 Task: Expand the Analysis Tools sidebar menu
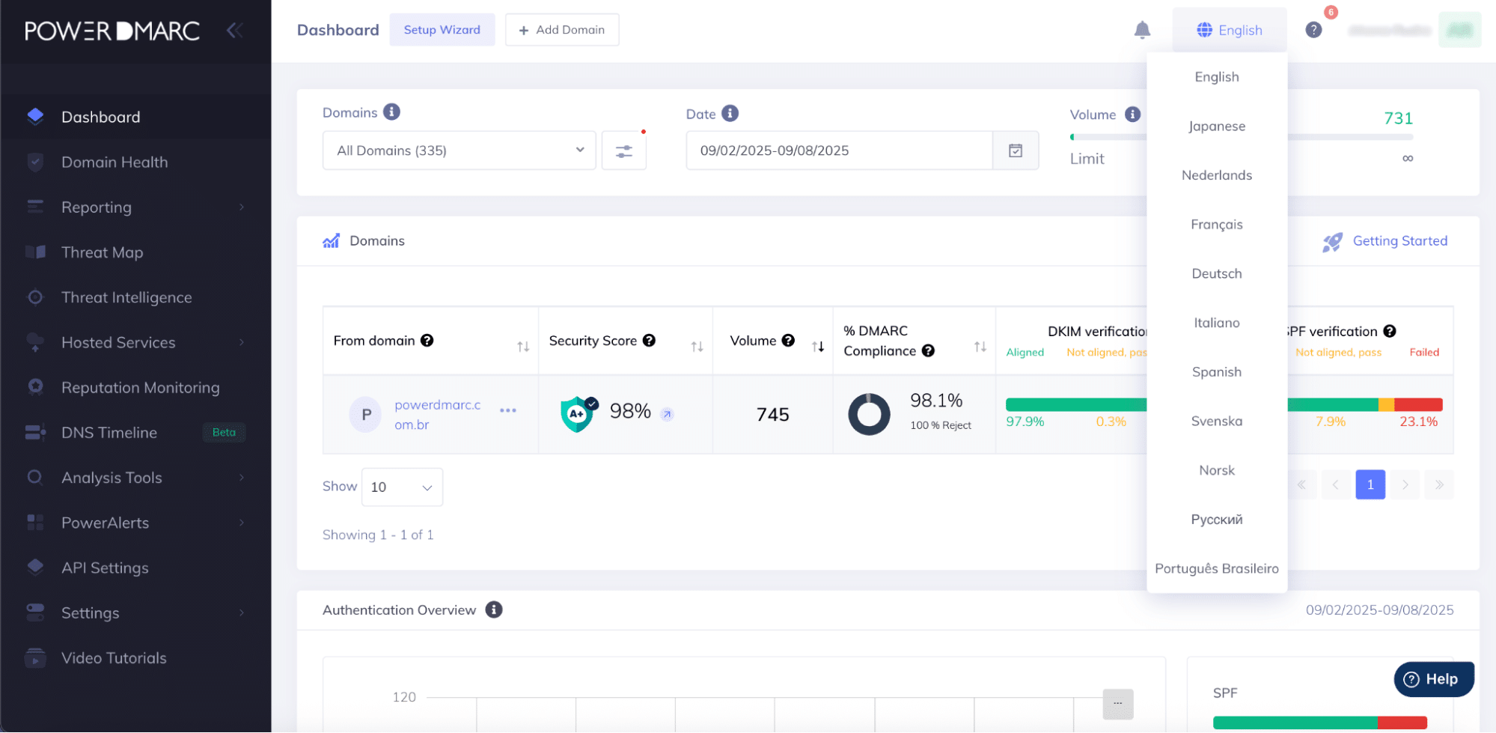[135, 478]
